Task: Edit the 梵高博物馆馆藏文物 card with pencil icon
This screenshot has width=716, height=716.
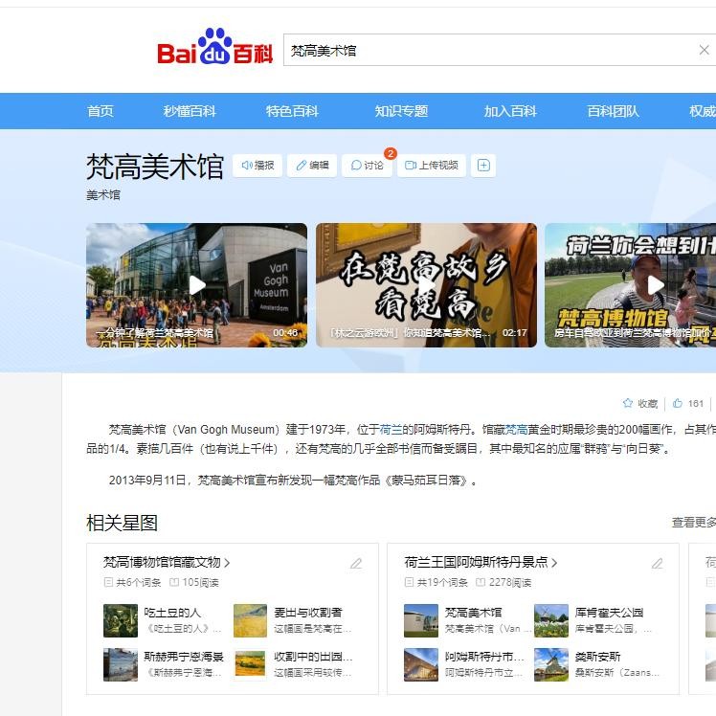Action: 356,564
